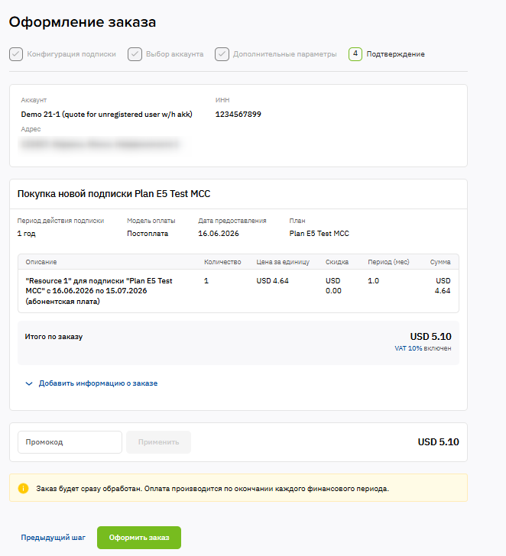Click the blurred address field
The width and height of the screenshot is (506, 556).
click(101, 144)
